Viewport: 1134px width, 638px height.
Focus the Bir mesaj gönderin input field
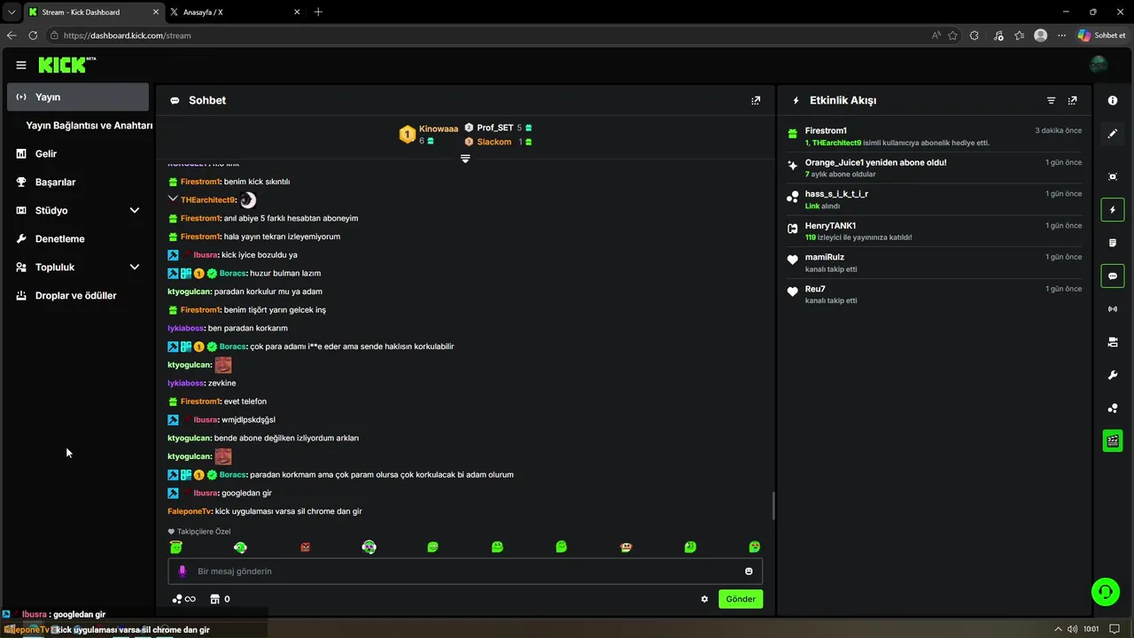(x=465, y=572)
